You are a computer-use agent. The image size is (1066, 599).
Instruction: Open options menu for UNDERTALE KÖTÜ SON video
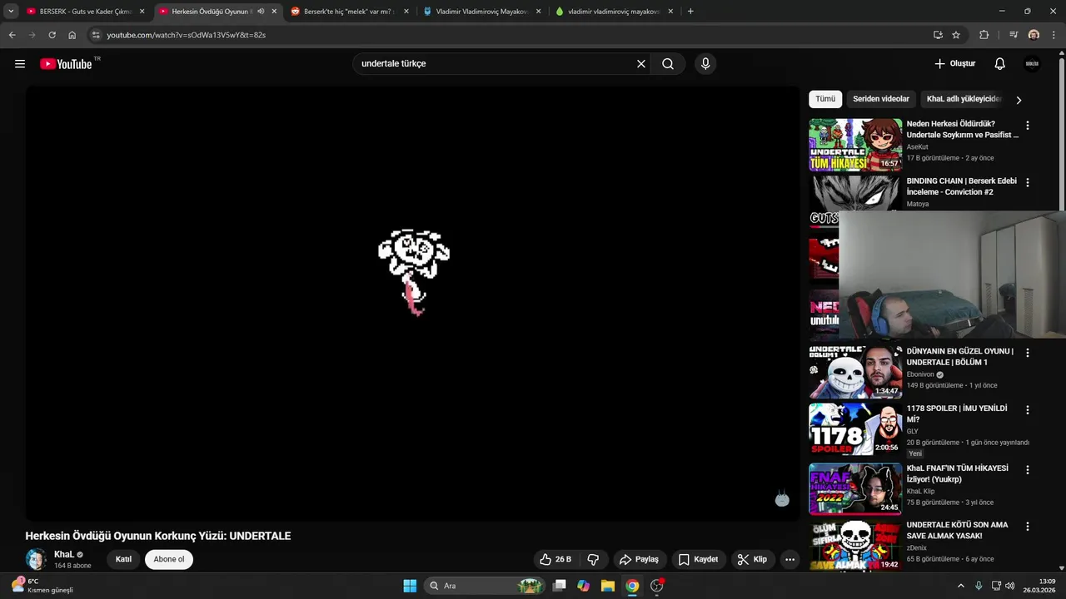click(1027, 527)
